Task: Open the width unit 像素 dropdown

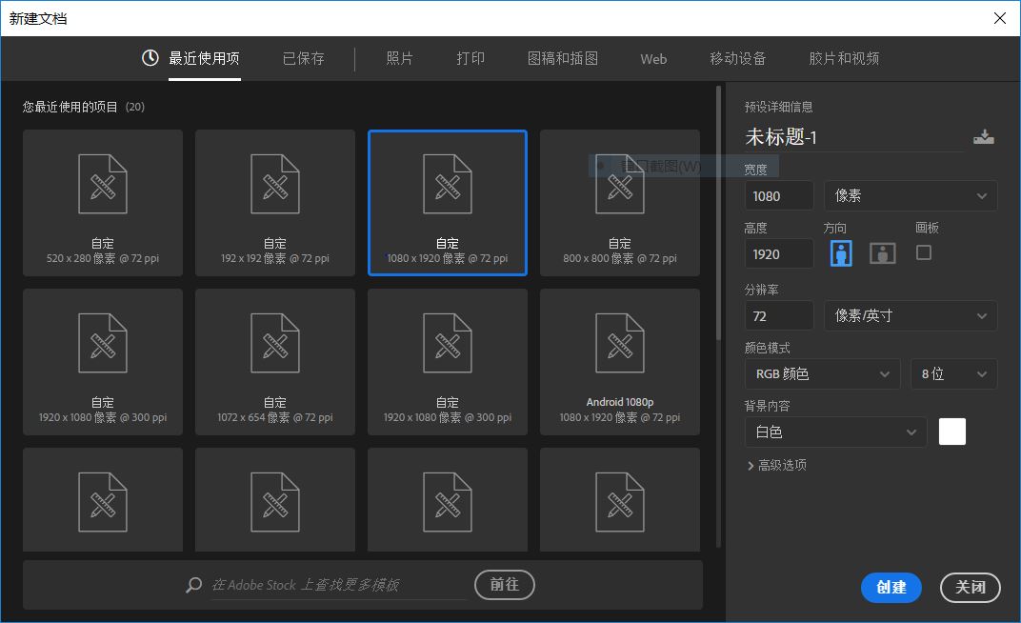Action: (911, 195)
